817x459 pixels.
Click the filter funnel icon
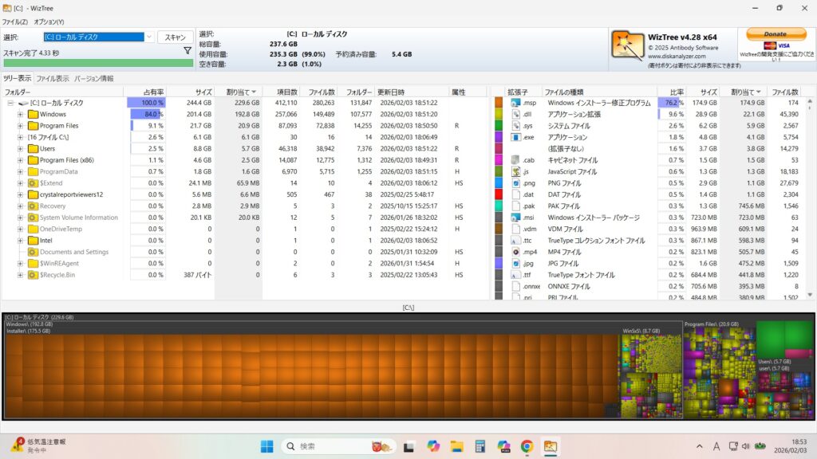tap(187, 50)
